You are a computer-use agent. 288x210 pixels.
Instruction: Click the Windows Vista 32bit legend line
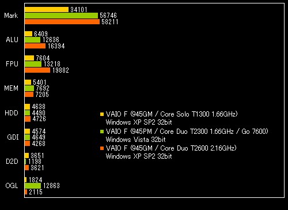tap(136, 140)
